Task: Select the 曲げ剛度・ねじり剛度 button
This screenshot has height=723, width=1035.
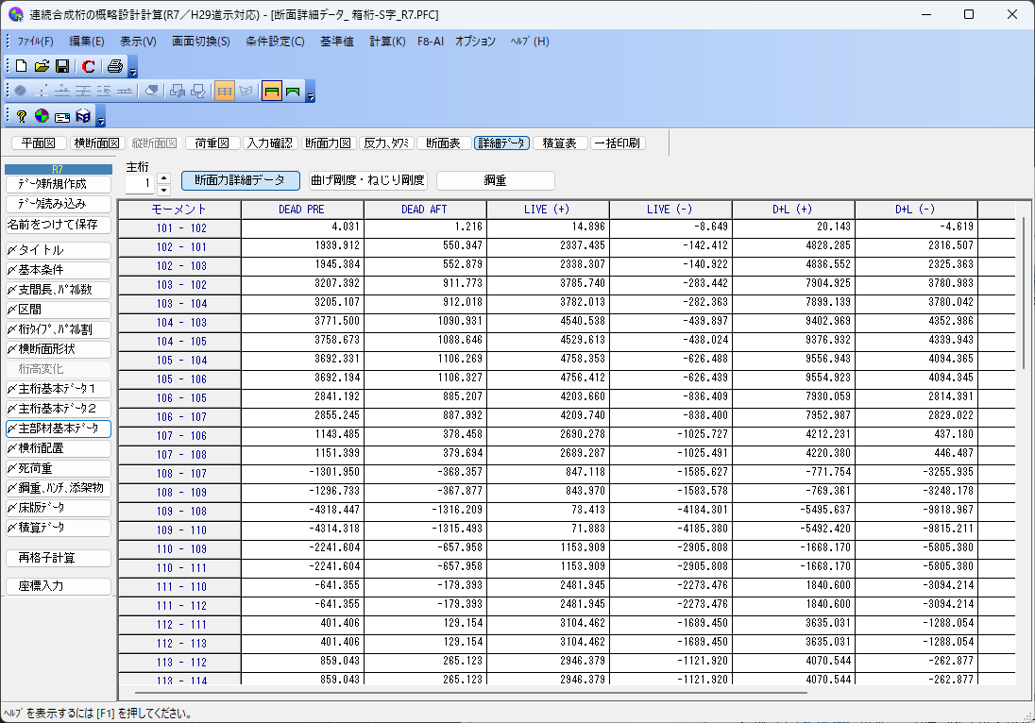Action: coord(367,180)
